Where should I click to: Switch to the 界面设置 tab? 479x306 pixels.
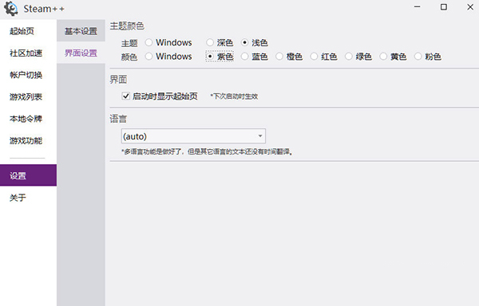pos(81,53)
